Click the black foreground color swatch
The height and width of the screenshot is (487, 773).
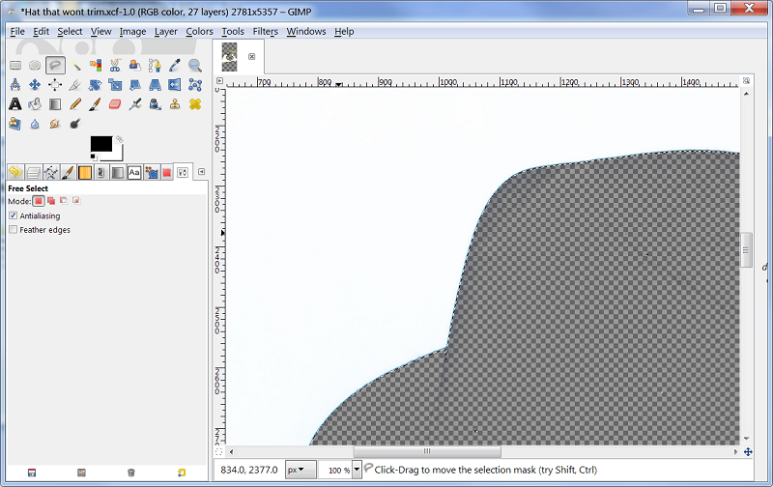click(x=101, y=143)
